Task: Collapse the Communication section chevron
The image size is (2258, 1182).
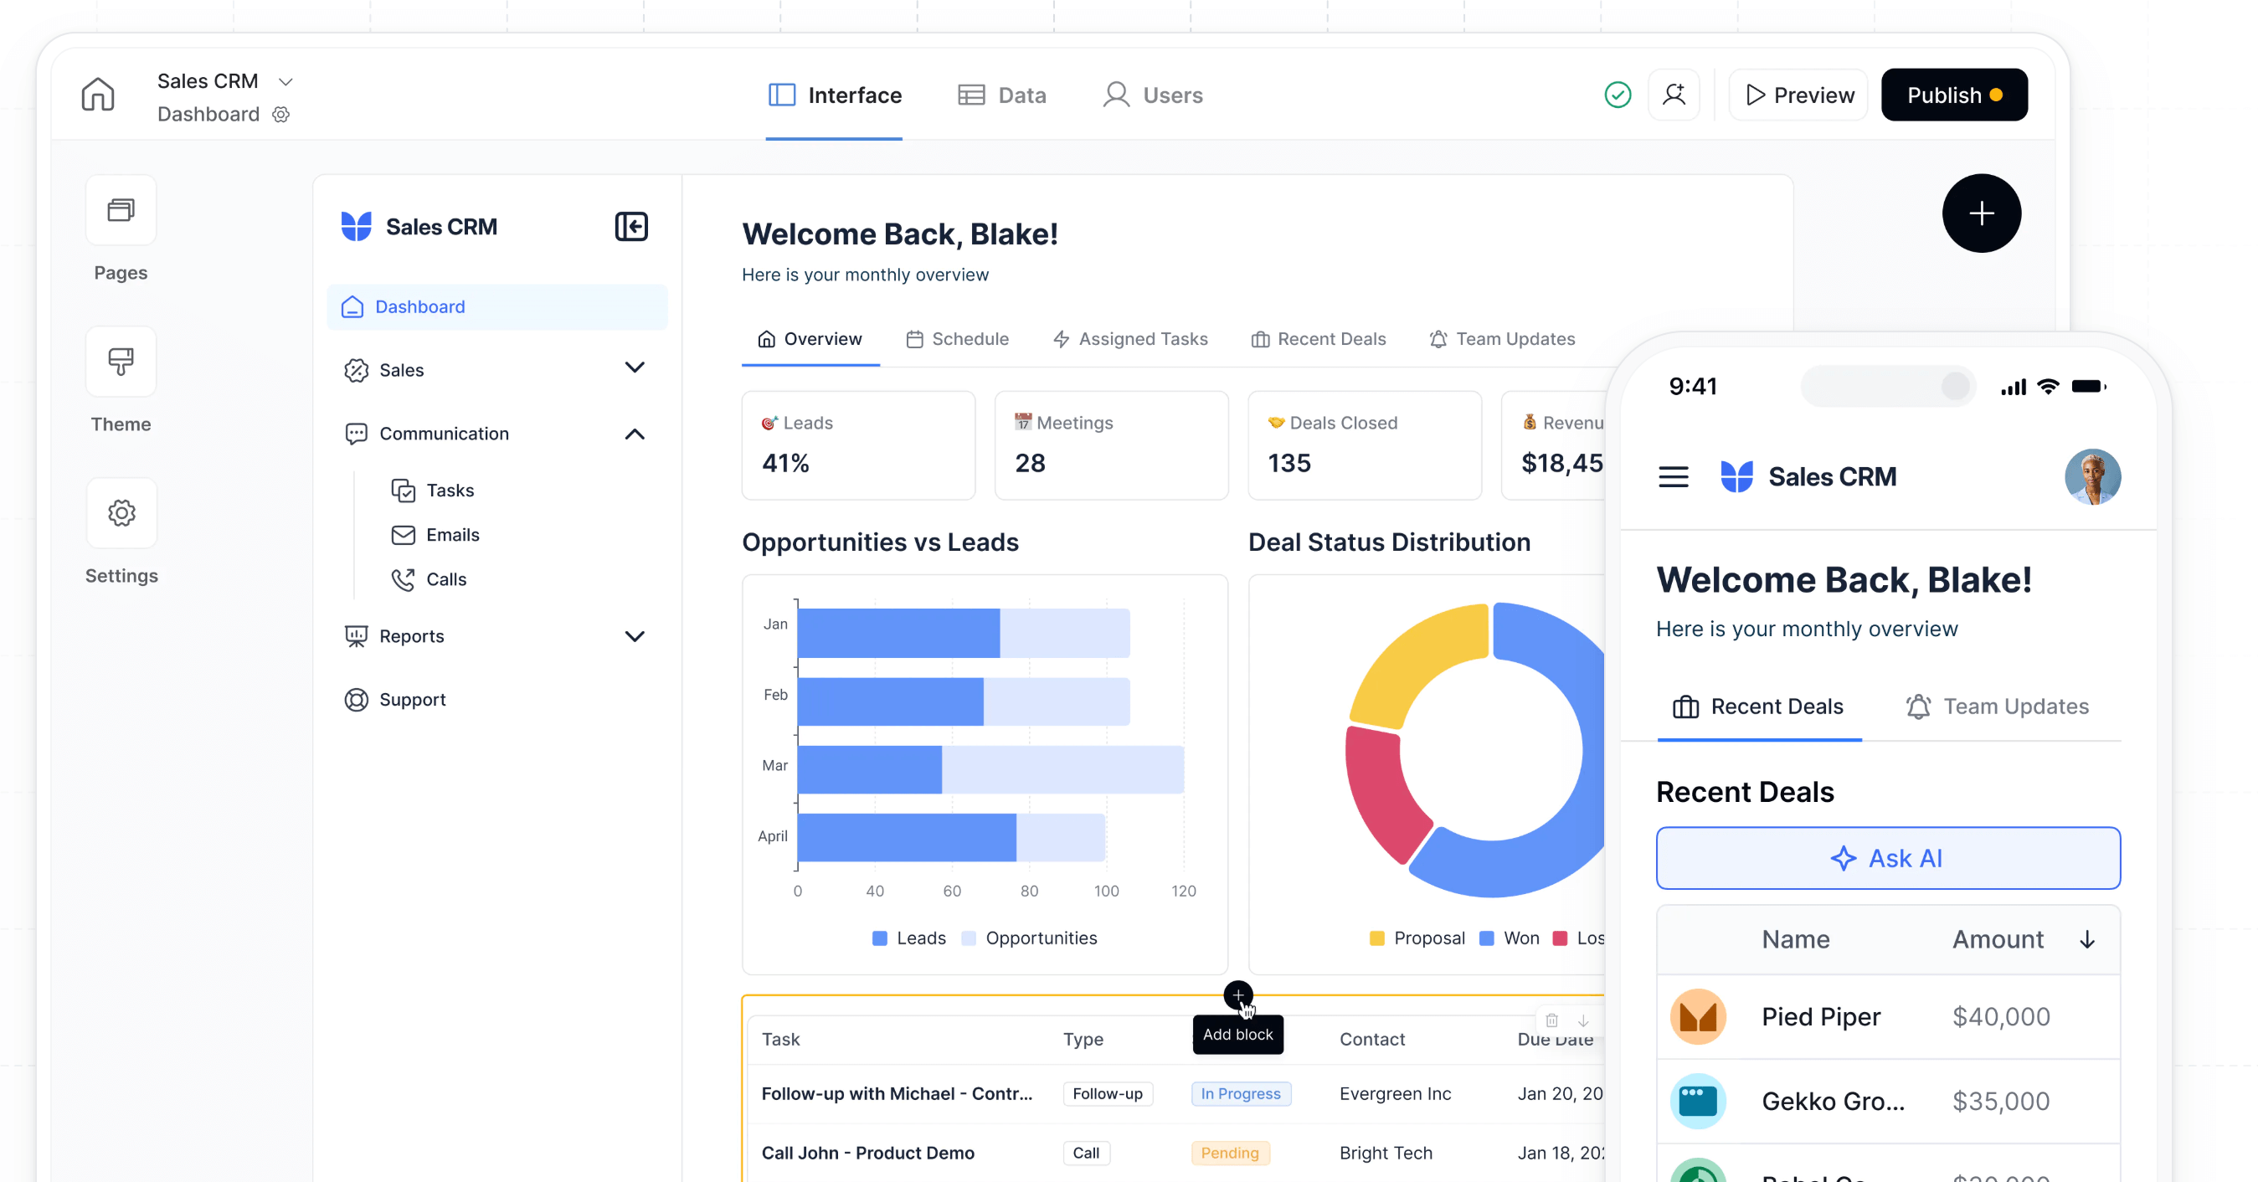Action: [635, 434]
